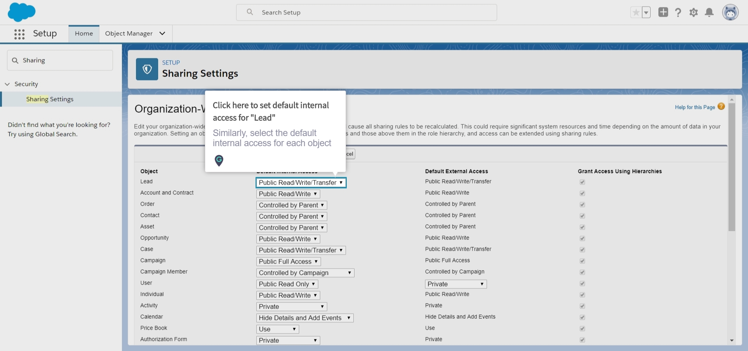
Task: Open the Setup gear icon
Action: 693,12
